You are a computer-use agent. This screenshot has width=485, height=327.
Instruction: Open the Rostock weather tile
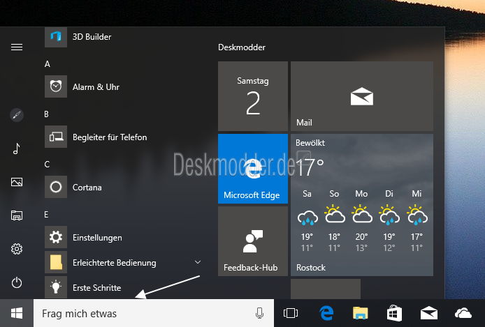(362, 205)
